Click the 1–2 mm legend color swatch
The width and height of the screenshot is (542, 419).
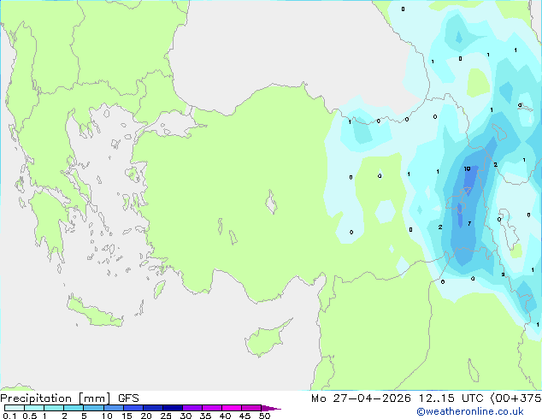point(54,408)
